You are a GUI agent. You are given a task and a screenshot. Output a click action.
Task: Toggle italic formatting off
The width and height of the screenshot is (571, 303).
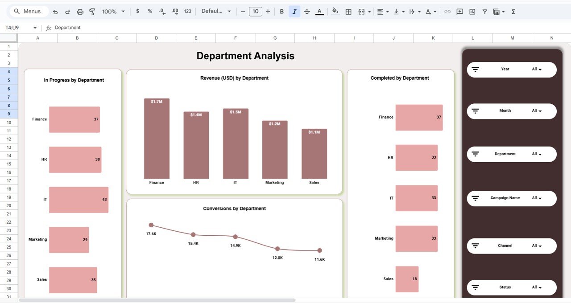click(x=294, y=12)
